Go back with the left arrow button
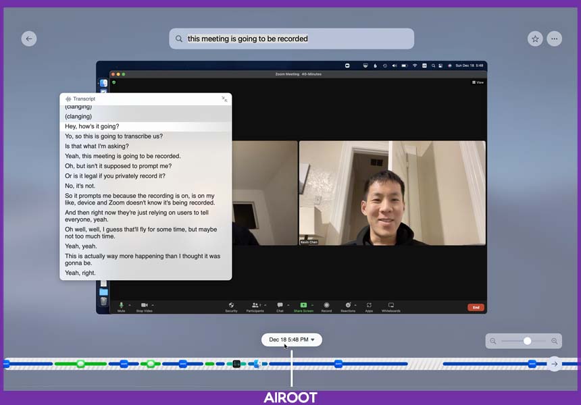 tap(29, 39)
